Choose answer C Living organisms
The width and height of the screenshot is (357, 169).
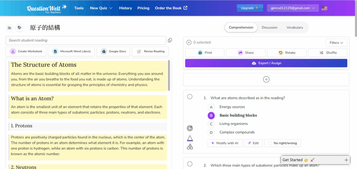[x=211, y=124]
